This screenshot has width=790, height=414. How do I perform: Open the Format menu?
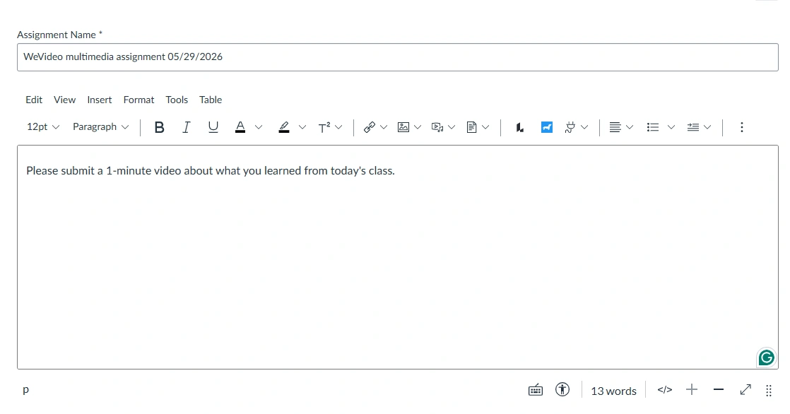pyautogui.click(x=138, y=100)
